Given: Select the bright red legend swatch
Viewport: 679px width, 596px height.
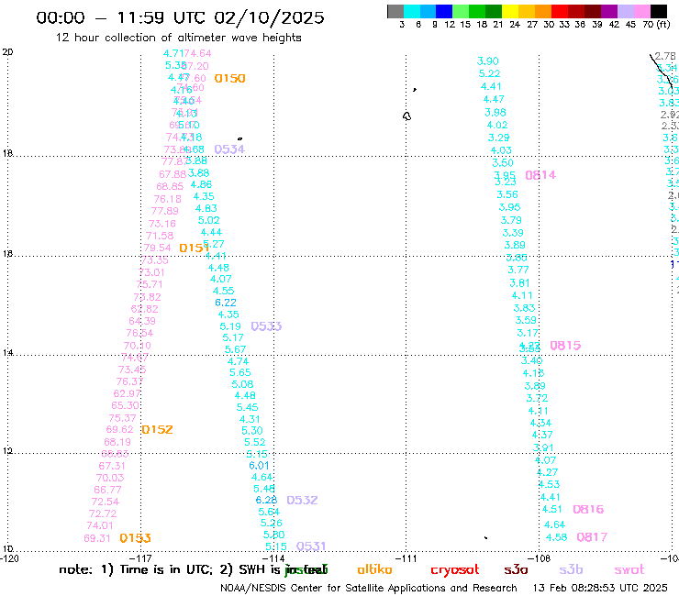Looking at the screenshot, I should tap(560, 11).
